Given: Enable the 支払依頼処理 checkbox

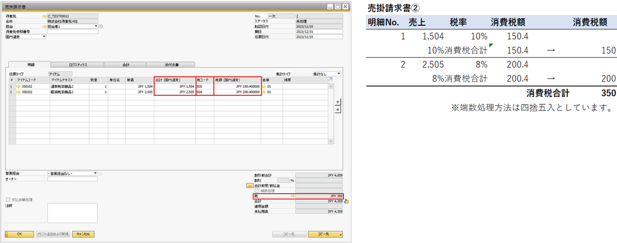Looking at the screenshot, I should click(8, 199).
